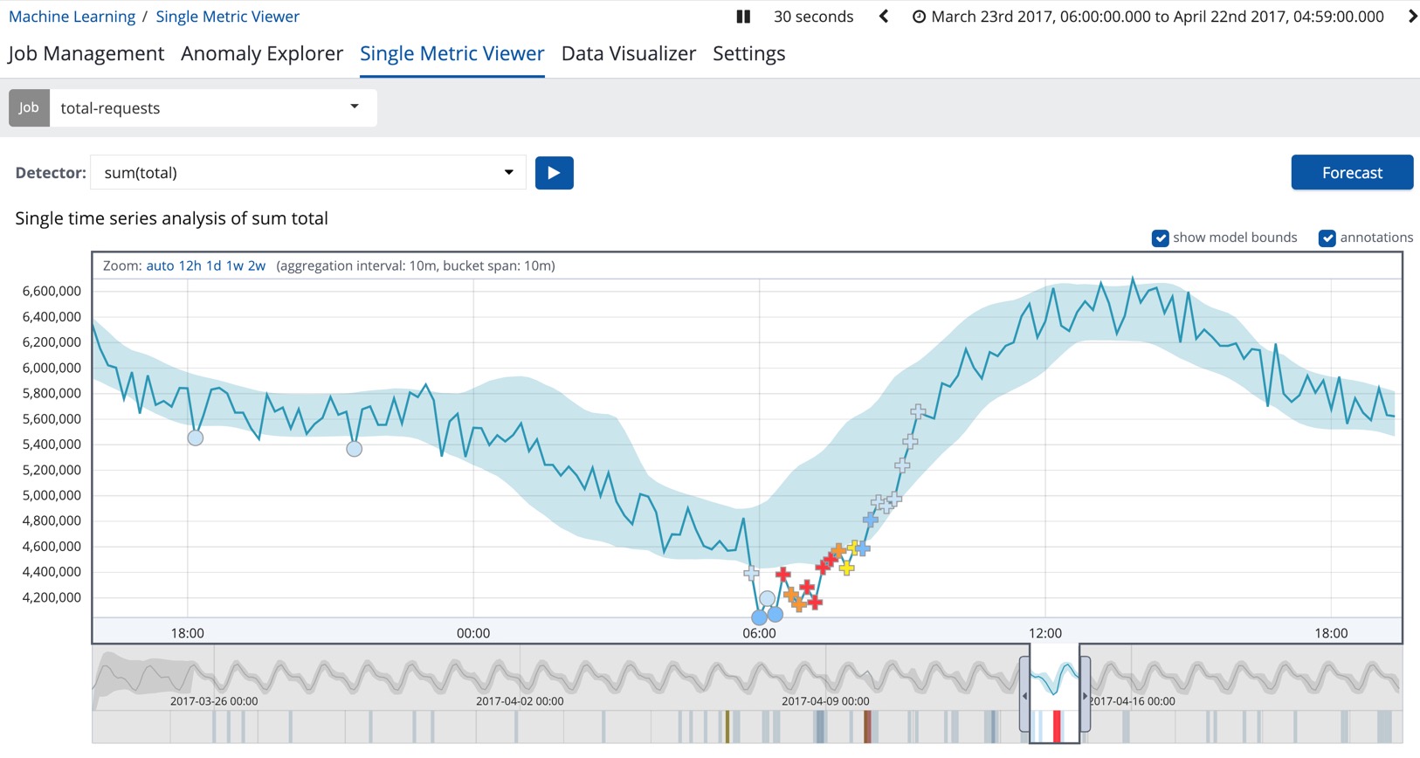Click the blue play arrow refresh button
The image size is (1420, 758).
(x=554, y=173)
